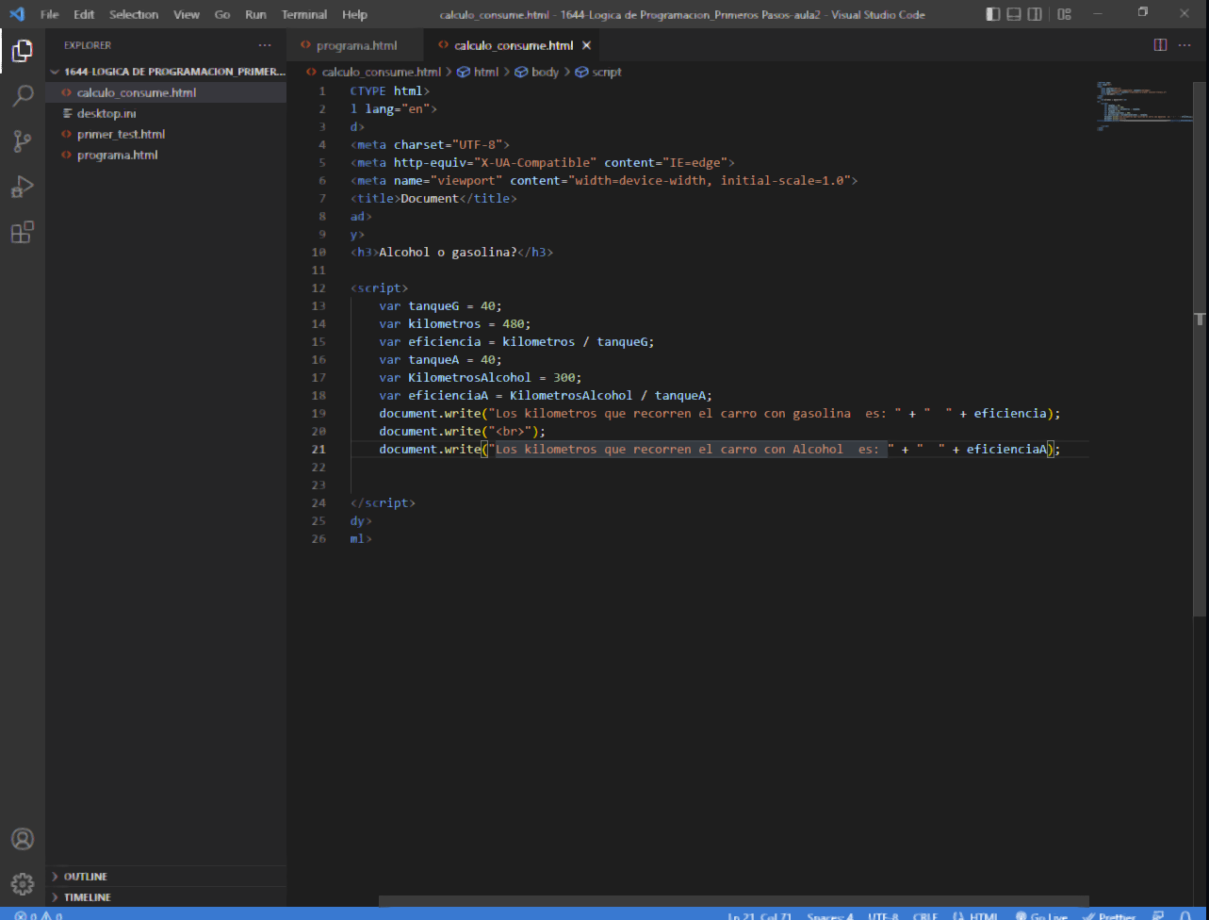1209x920 pixels.
Task: Click the vertical scrollbar marker in editor
Action: tap(1201, 320)
